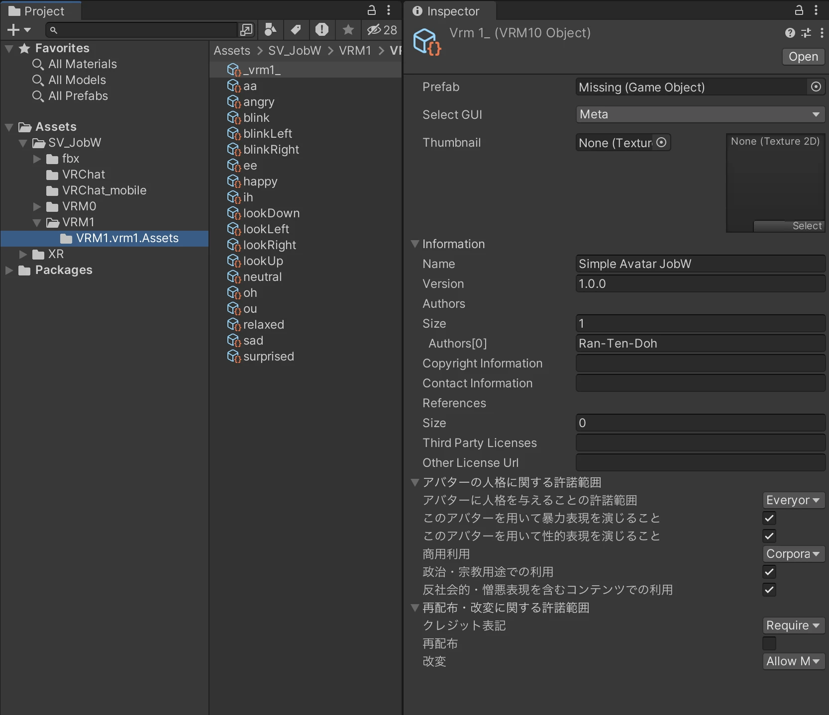Collapse the Favorites group
Image resolution: width=829 pixels, height=715 pixels.
9,48
